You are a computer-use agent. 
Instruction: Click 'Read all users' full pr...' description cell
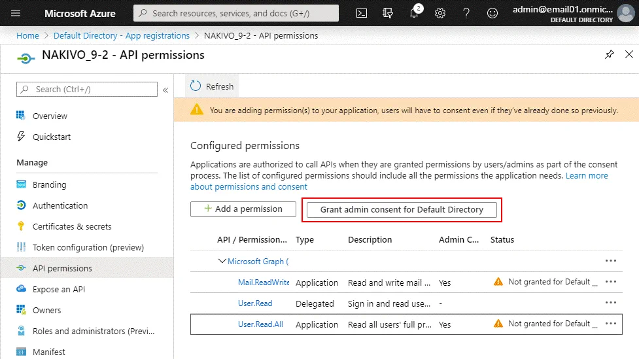[x=390, y=325]
